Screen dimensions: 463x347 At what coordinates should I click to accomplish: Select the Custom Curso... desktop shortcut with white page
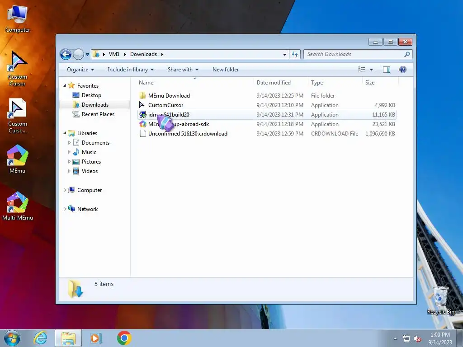tap(17, 115)
